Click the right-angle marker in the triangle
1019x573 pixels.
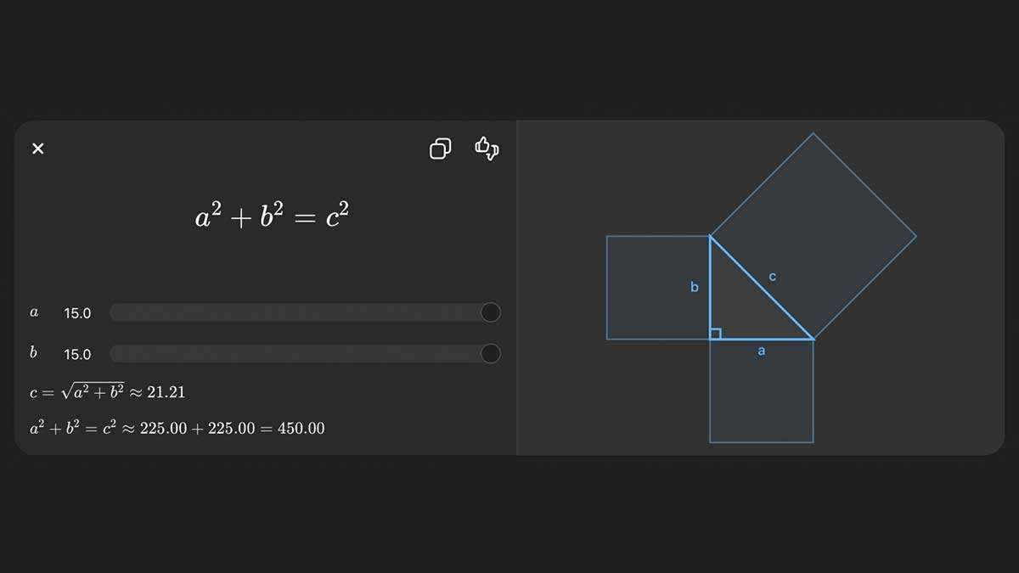(x=715, y=334)
